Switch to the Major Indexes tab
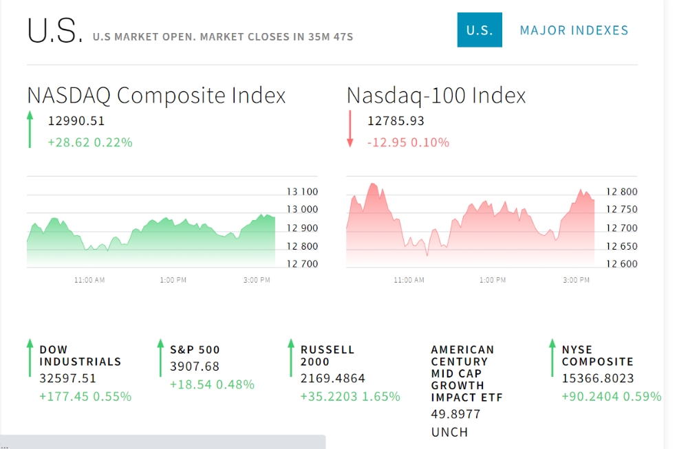This screenshot has width=688, height=449. (x=574, y=30)
